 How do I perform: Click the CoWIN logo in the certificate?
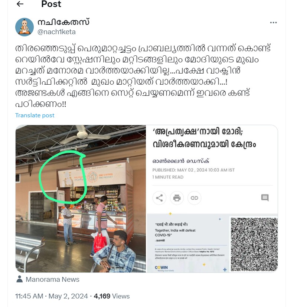pyautogui.click(x=161, y=268)
